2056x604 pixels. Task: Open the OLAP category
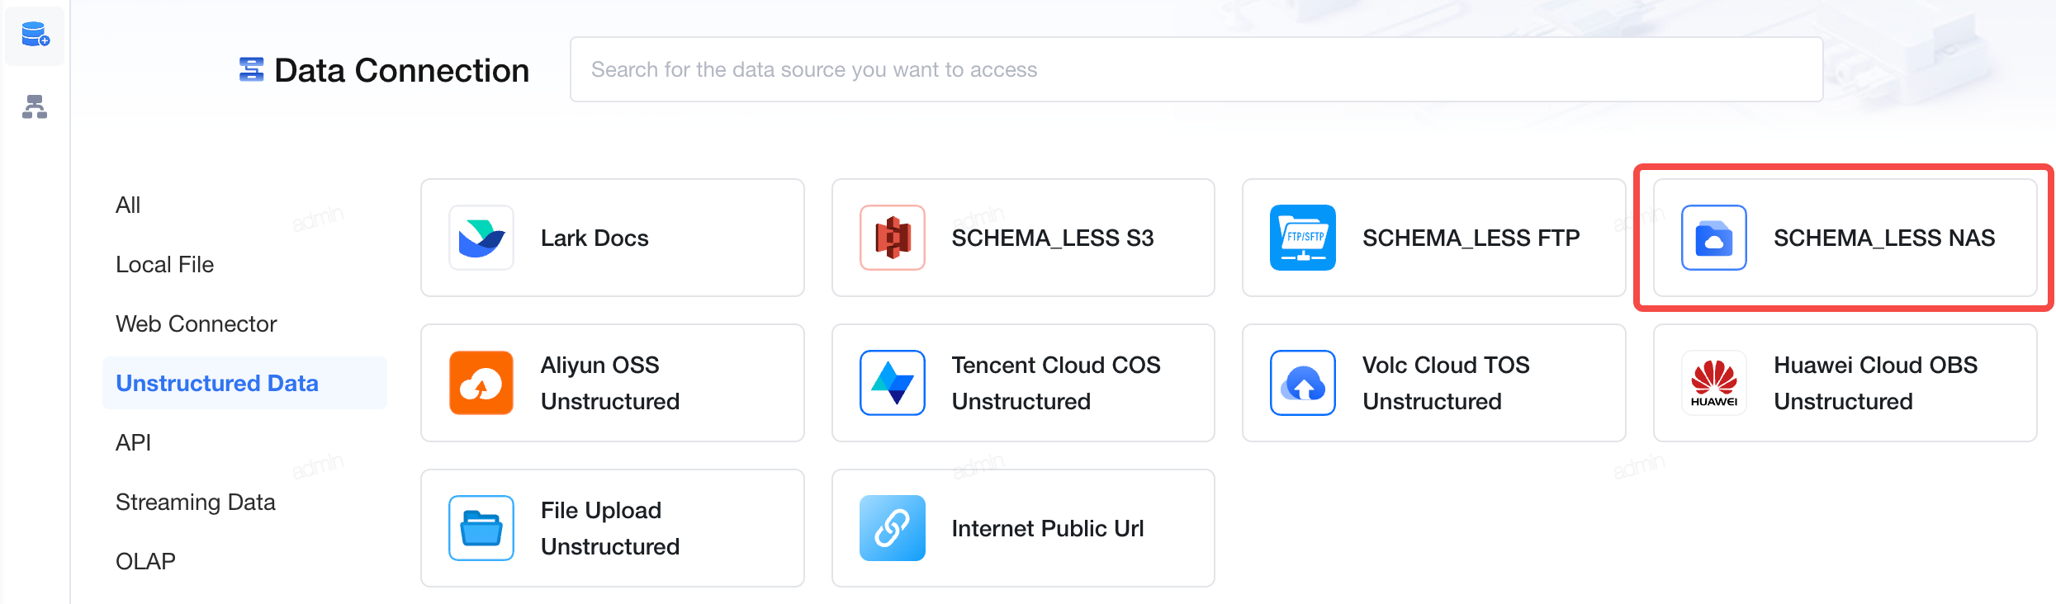[145, 561]
